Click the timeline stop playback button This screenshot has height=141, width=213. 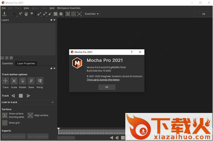coord(123,138)
